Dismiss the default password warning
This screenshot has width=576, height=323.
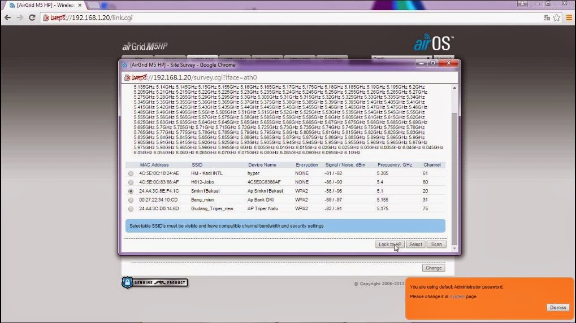pyautogui.click(x=558, y=308)
